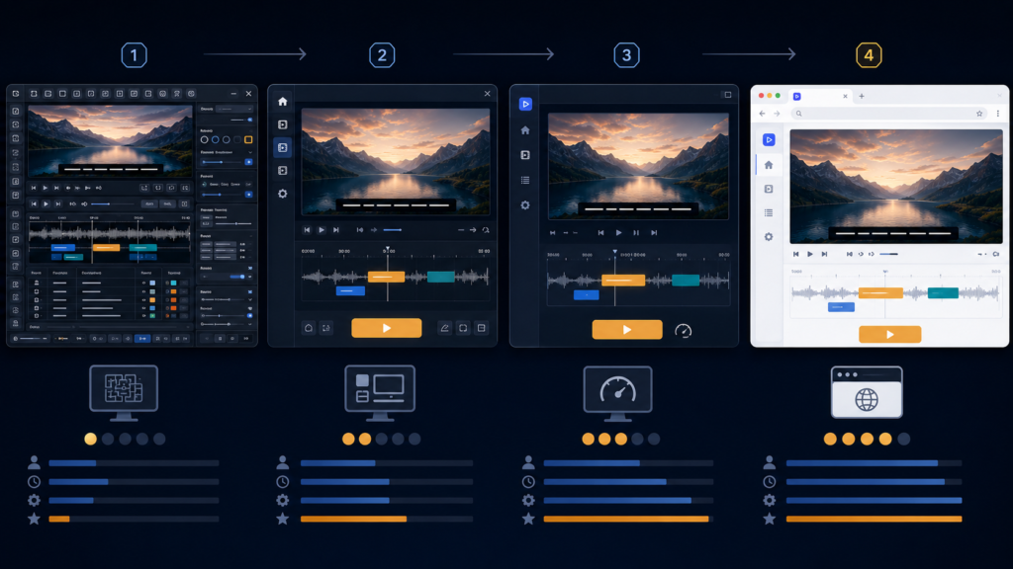Select the pencil edit icon at window 2's bottom
This screenshot has height=569, width=1013.
[x=444, y=328]
